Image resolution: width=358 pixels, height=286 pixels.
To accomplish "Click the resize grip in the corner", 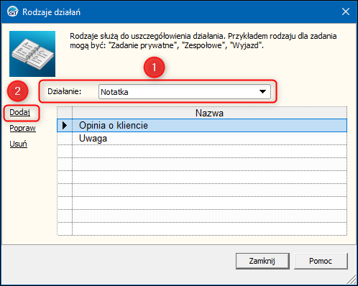I will coord(352,280).
